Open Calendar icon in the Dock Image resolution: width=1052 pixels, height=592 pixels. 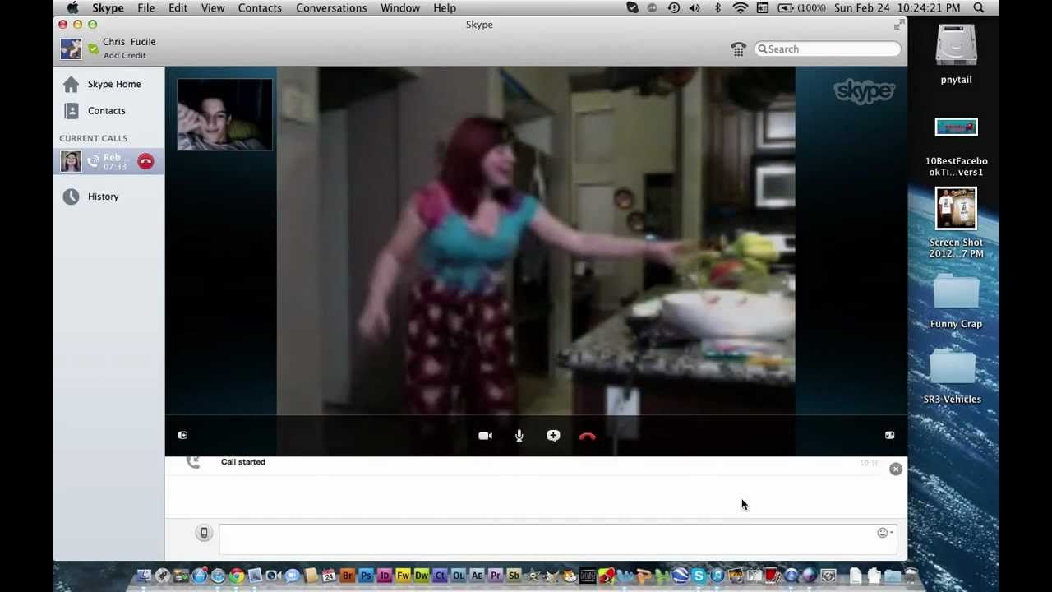(329, 576)
